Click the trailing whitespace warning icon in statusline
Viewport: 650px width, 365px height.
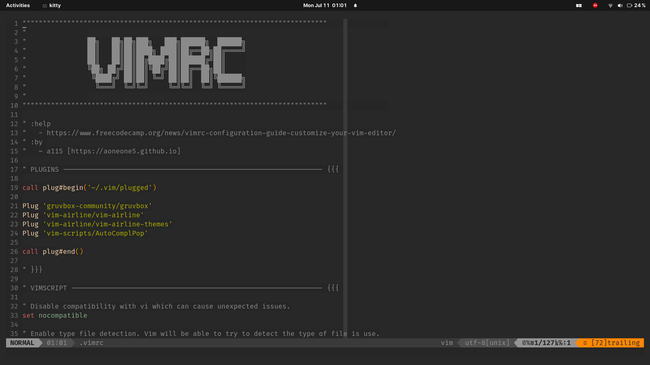pos(585,343)
